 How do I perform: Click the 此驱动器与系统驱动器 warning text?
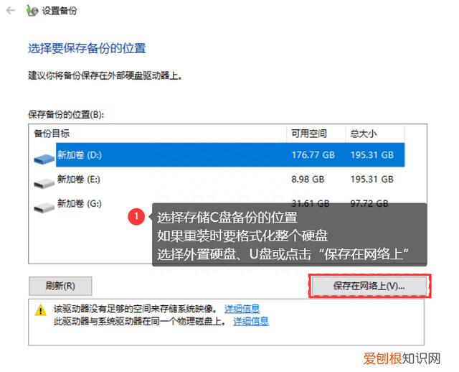click(140, 321)
